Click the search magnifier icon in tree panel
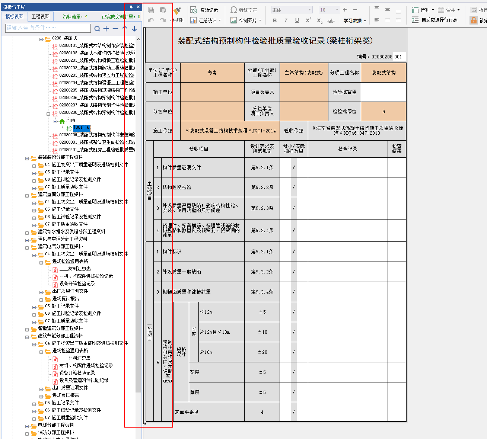The image size is (487, 439). [x=97, y=29]
